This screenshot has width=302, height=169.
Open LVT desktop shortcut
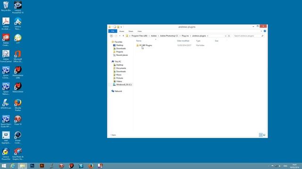tap(18, 39)
